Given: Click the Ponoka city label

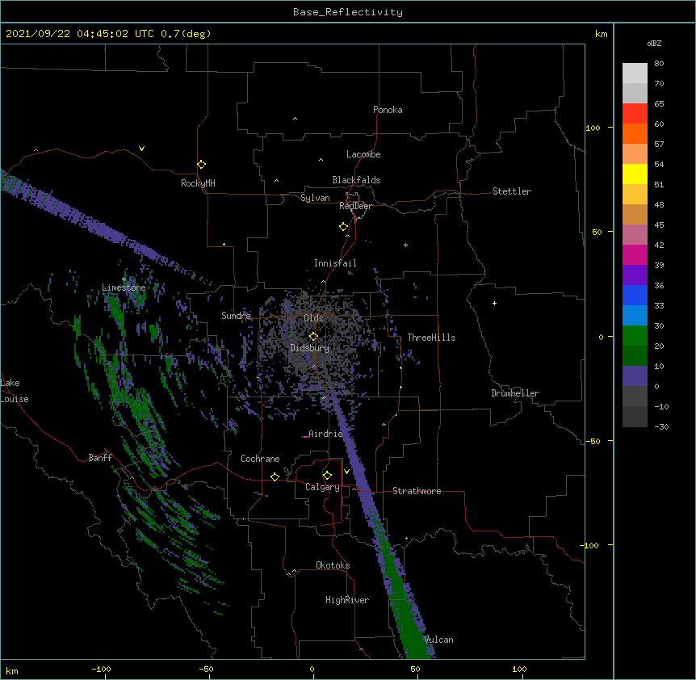Looking at the screenshot, I should [388, 110].
